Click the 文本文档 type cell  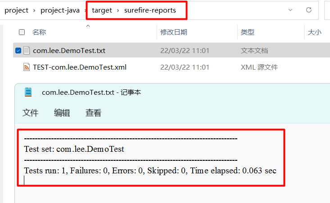(254, 51)
